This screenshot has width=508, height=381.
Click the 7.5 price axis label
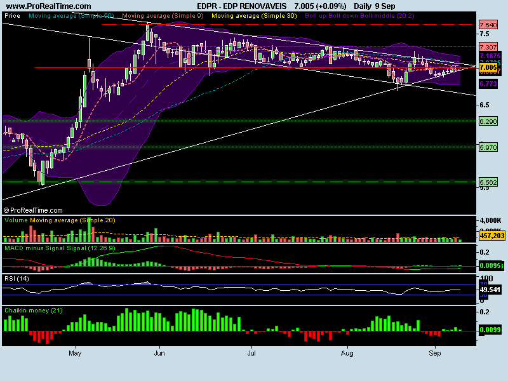pos(485,34)
